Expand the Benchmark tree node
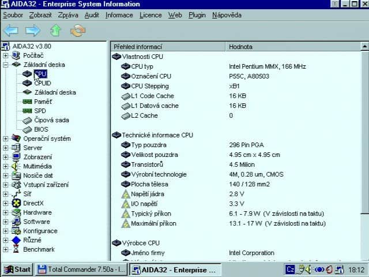Viewport: 369px width, 277px height. (6, 249)
